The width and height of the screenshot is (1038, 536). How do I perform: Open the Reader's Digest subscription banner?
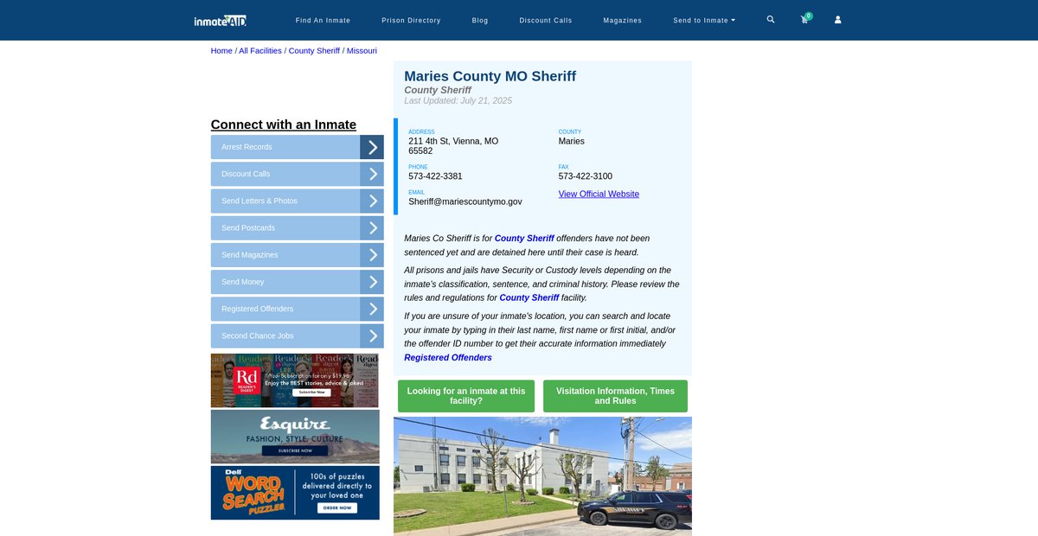click(295, 380)
